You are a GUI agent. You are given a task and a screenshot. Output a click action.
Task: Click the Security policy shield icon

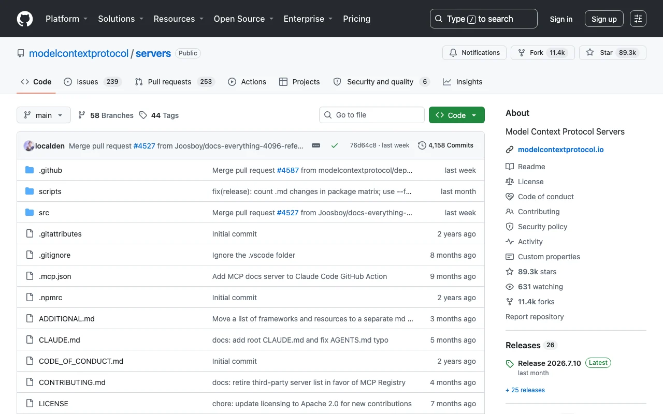coord(510,227)
